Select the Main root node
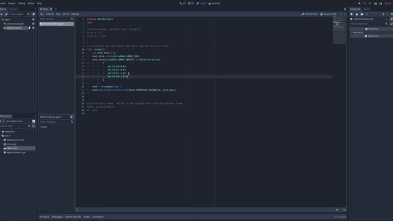The height and width of the screenshot is (221, 393). tap(7, 20)
